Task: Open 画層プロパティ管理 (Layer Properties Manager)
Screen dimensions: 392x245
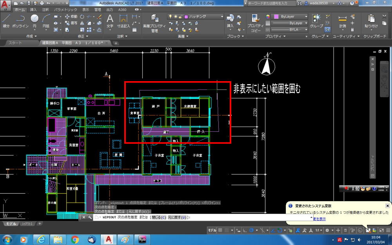Action: pos(154,23)
